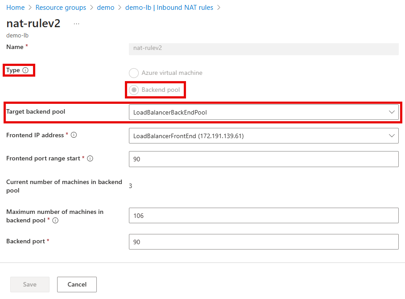Image resolution: width=405 pixels, height=299 pixels.
Task: Expand the breadcrumb chevron after demo-lb
Action: tap(218, 7)
